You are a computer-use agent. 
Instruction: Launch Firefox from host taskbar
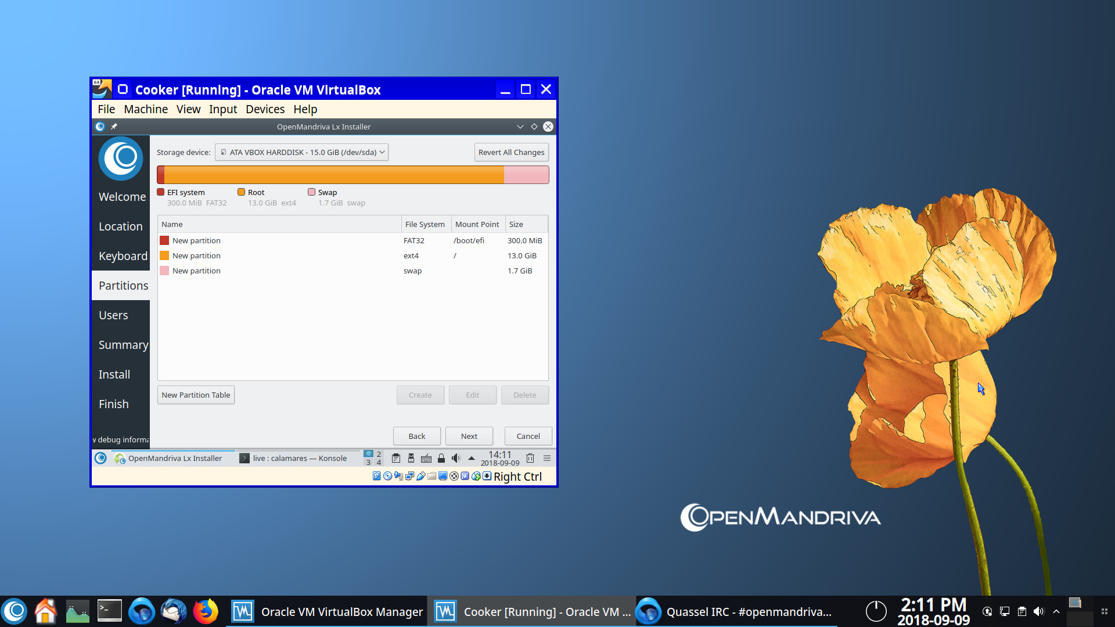[205, 611]
